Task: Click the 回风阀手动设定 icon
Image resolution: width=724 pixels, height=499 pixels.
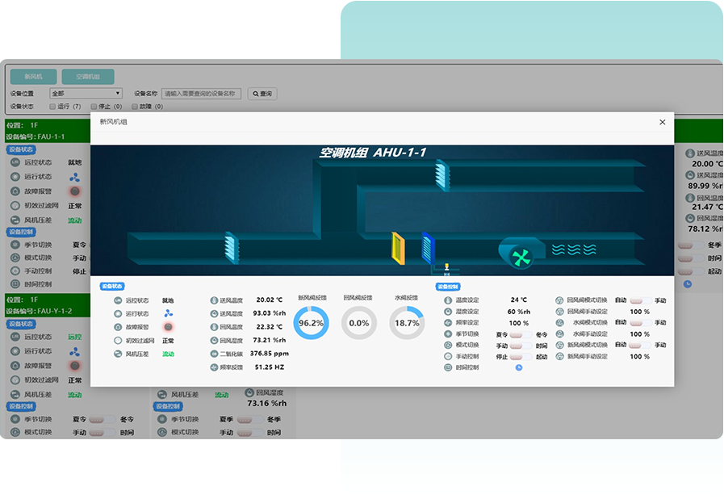Action: click(559, 312)
